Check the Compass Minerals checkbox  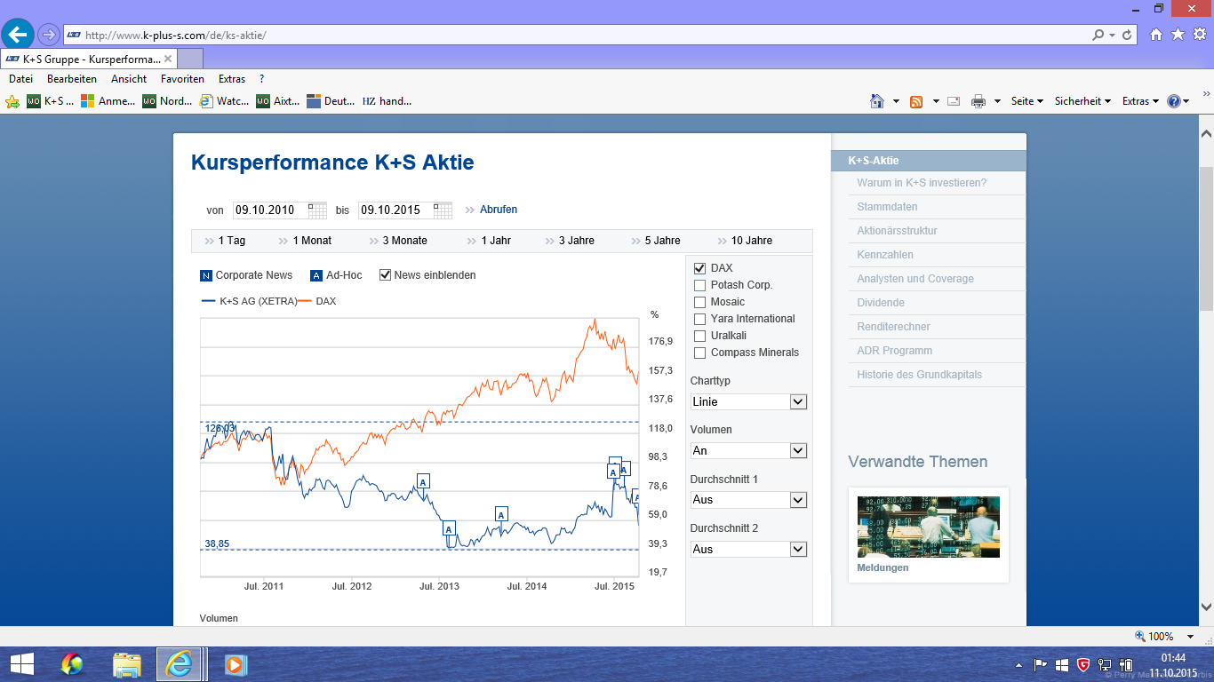[699, 353]
